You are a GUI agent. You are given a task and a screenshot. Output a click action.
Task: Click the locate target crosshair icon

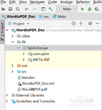point(74,23)
